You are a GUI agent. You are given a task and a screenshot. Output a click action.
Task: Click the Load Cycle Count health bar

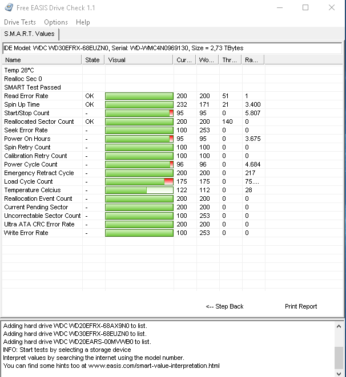coord(139,181)
